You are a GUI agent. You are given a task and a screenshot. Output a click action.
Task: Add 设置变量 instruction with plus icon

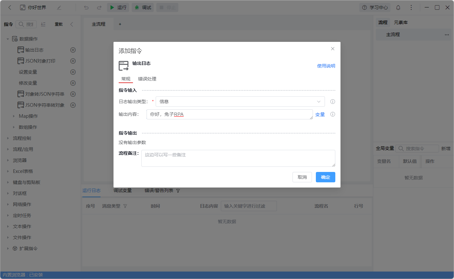click(x=73, y=72)
